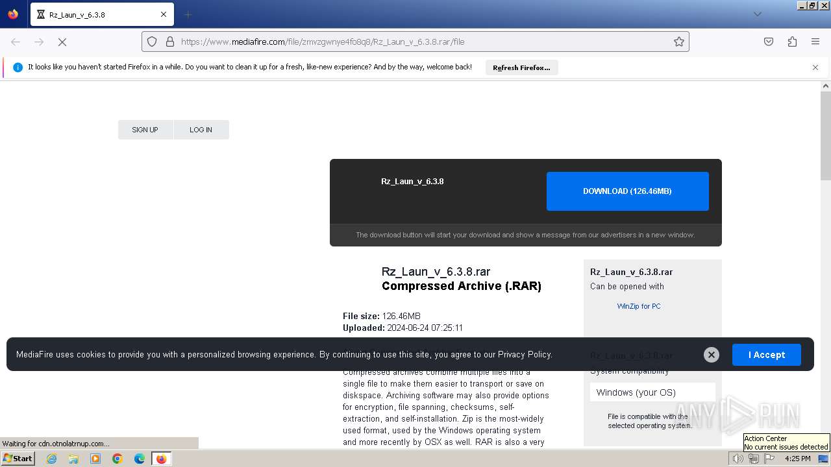Click the Rz_Laun_v_6.3.8 title in download box

tap(412, 182)
